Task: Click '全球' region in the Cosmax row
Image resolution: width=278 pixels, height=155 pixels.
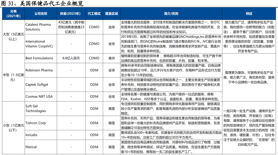Action: [111, 97]
